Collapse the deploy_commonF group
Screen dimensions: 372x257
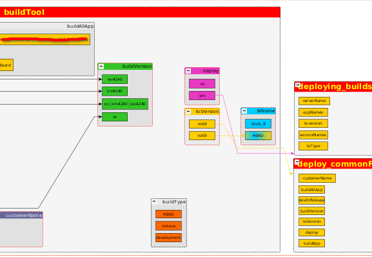tap(297, 162)
